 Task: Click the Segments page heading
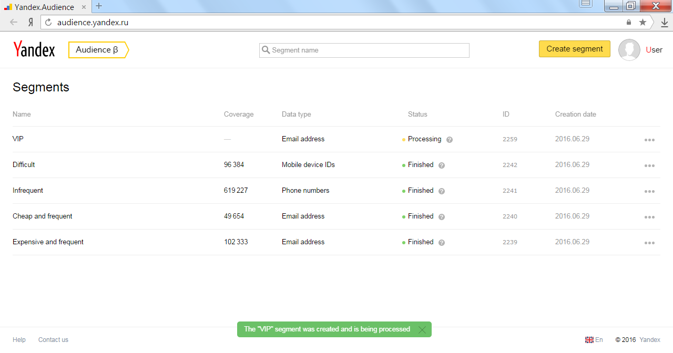41,87
